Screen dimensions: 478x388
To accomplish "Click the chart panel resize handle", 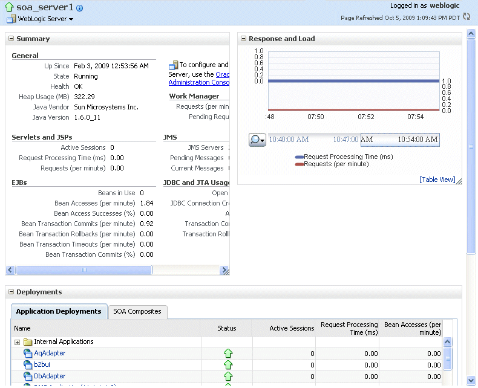I will pyautogui.click(x=459, y=181).
